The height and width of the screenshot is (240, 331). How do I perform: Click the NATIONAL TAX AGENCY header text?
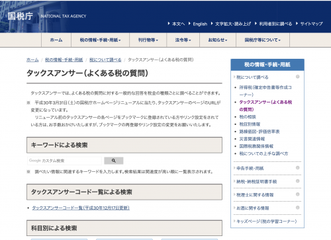click(x=64, y=17)
